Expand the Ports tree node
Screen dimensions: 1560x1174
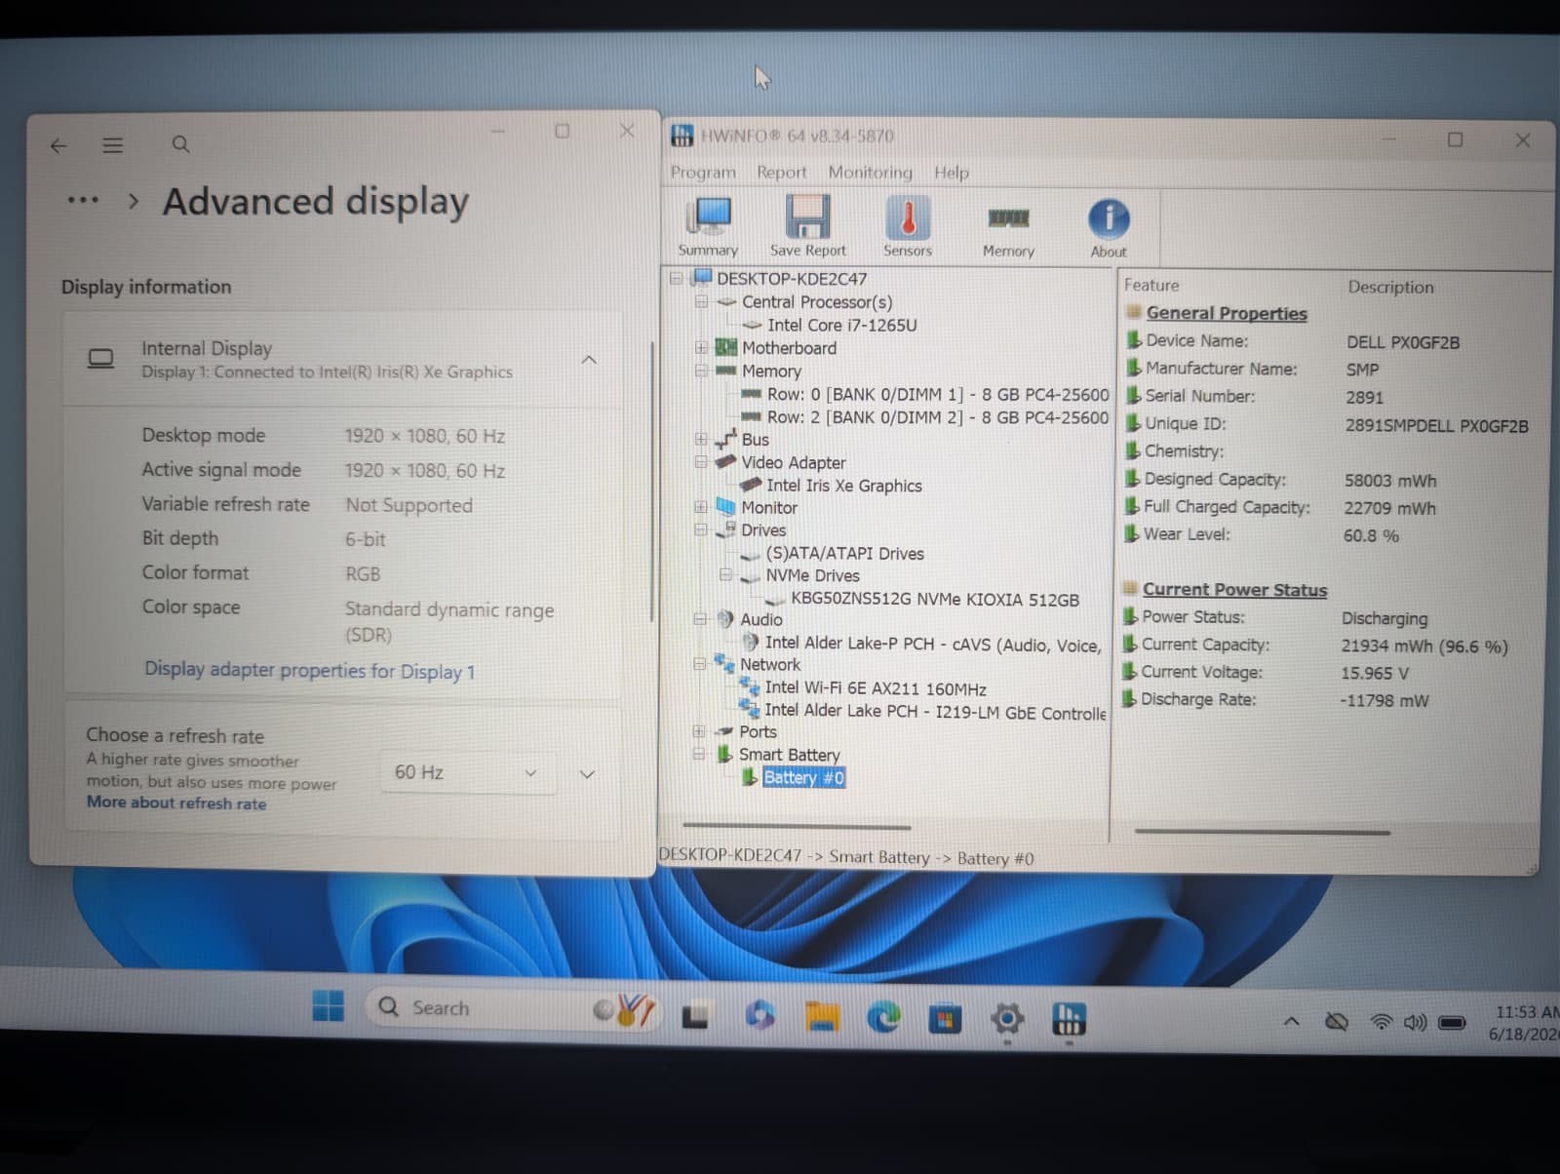(x=698, y=731)
